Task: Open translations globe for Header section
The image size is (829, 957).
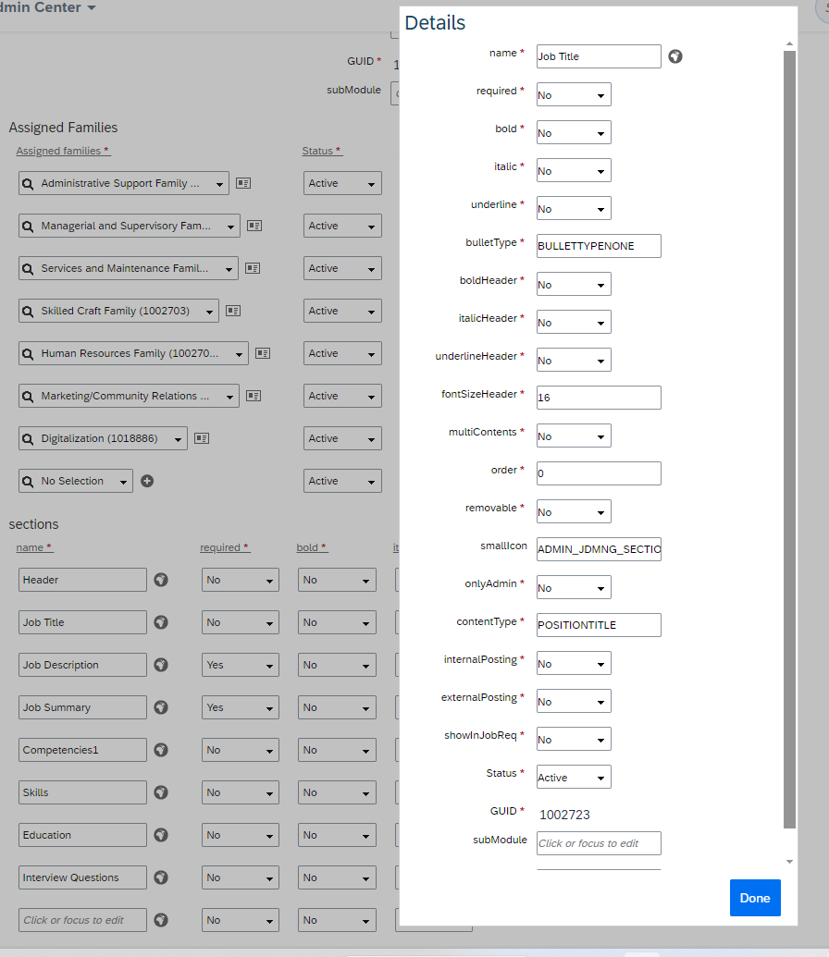Action: [161, 580]
